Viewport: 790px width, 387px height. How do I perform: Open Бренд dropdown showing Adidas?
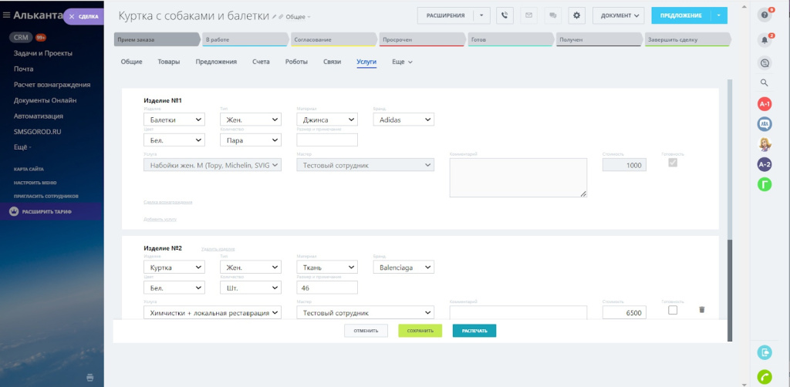click(403, 119)
